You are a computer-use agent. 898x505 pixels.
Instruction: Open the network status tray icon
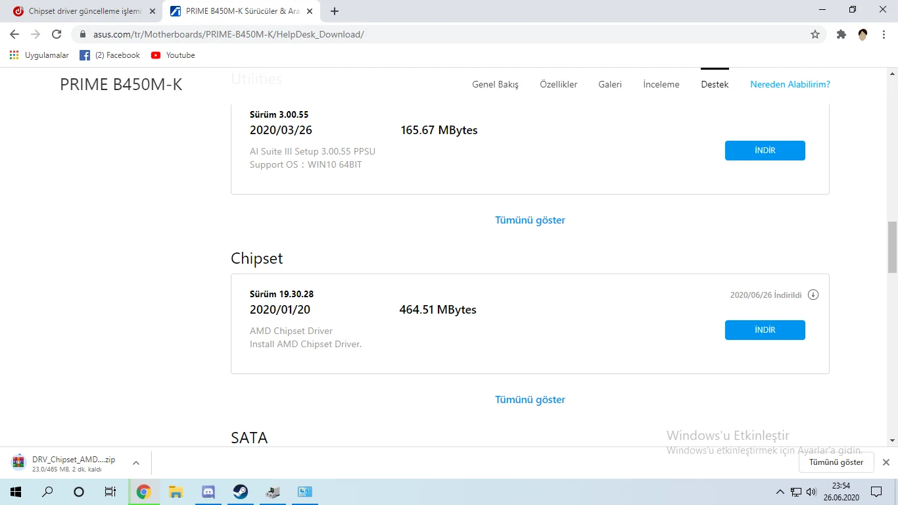click(x=796, y=492)
